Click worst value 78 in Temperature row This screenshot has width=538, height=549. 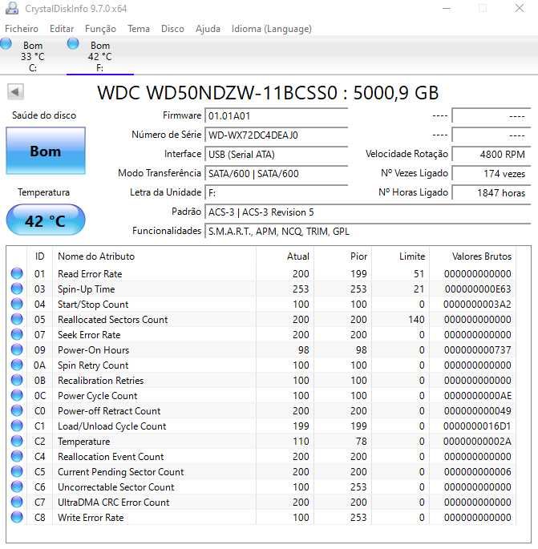pyautogui.click(x=361, y=442)
